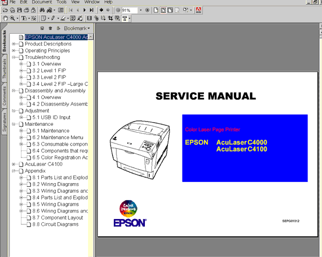Click the Open file icon
This screenshot has width=322, height=257.
coord(5,10)
